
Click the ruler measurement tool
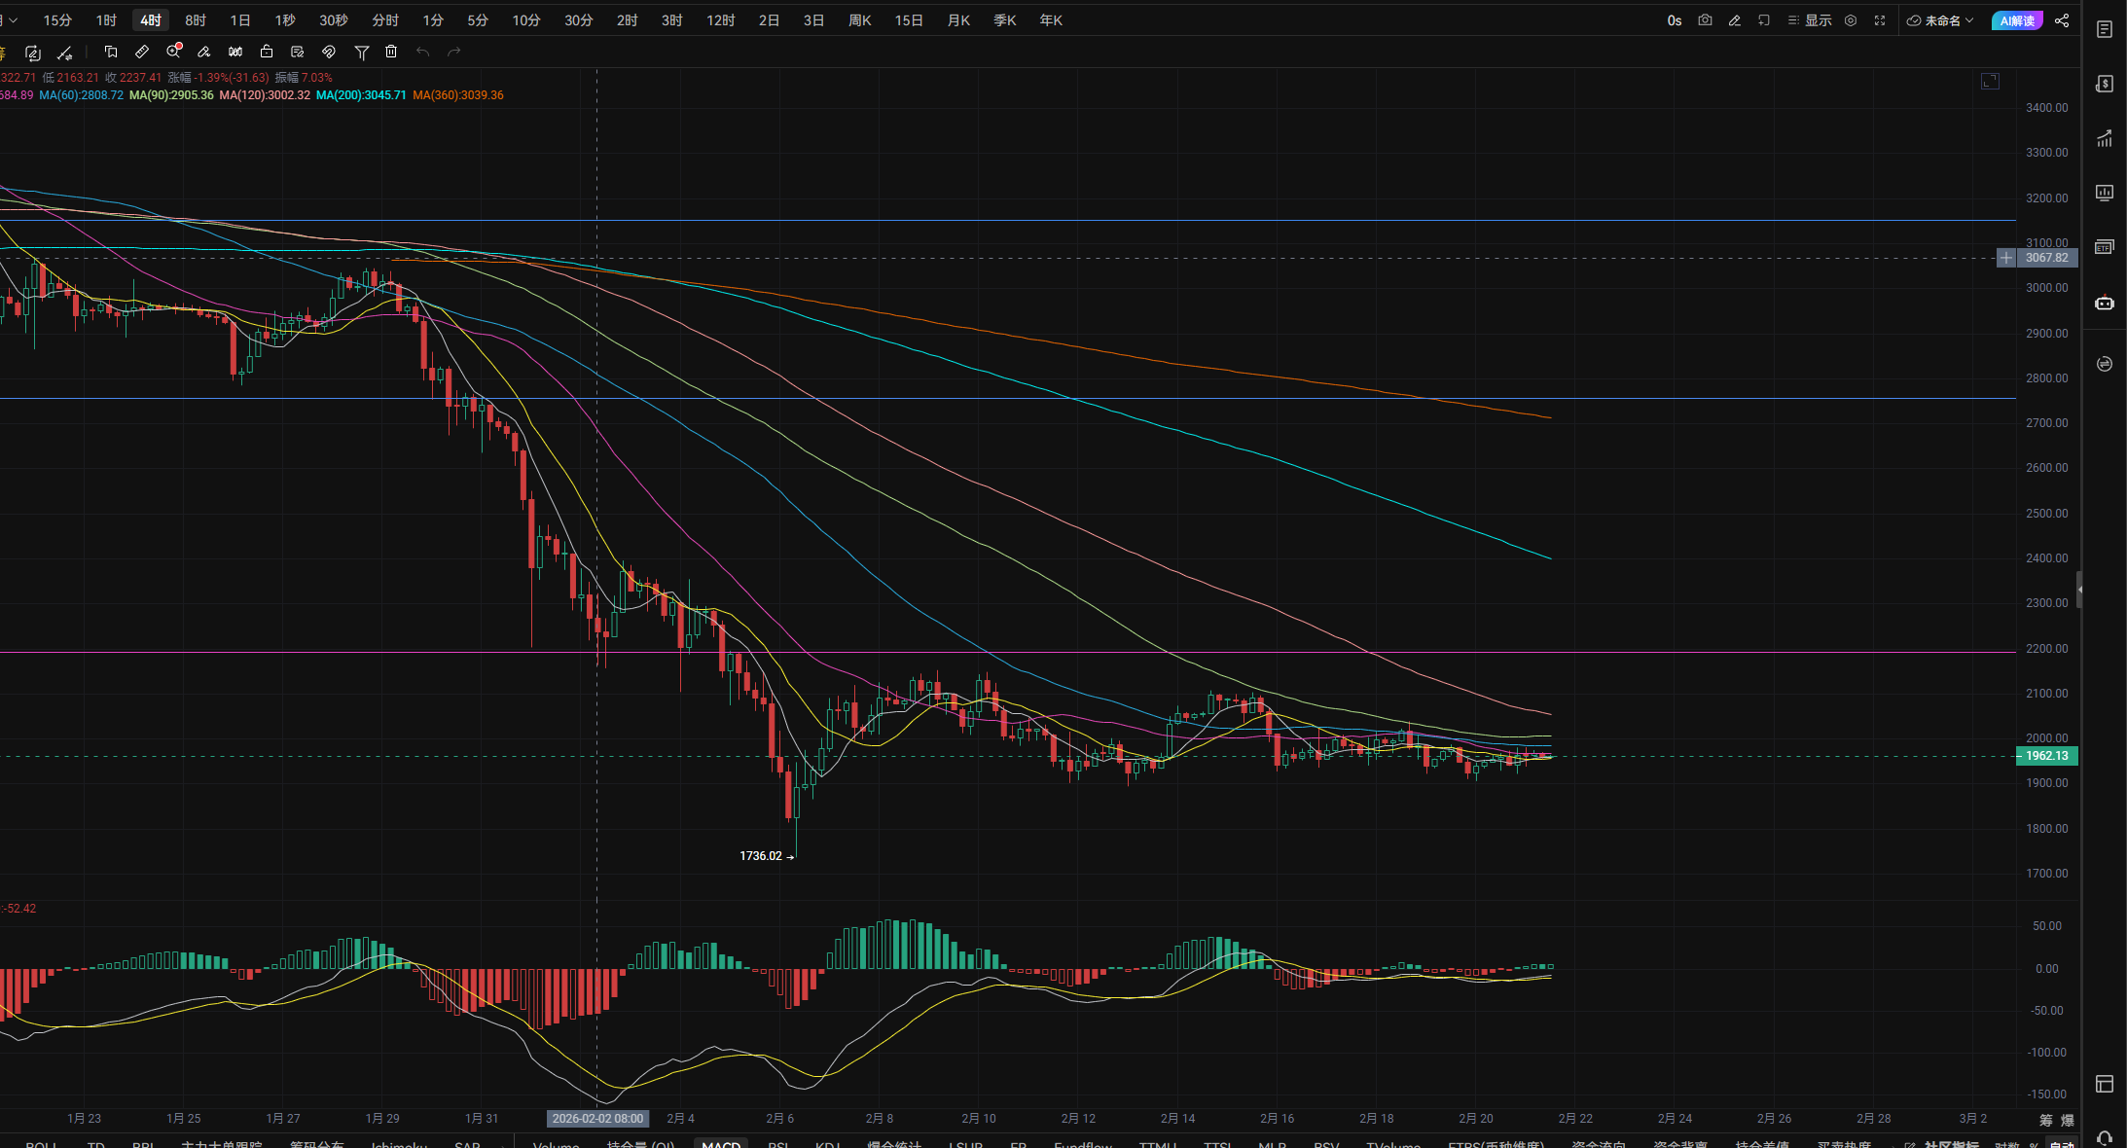click(x=142, y=52)
